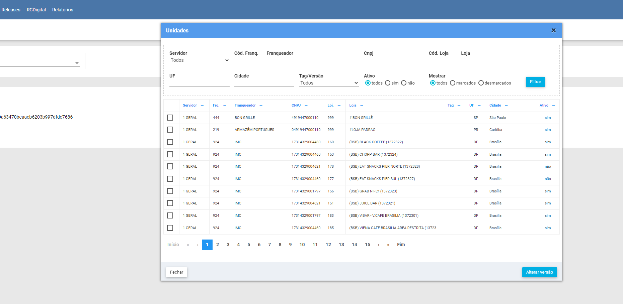The width and height of the screenshot is (623, 304).
Task: Focus the Cnpj input field
Action: [x=394, y=60]
